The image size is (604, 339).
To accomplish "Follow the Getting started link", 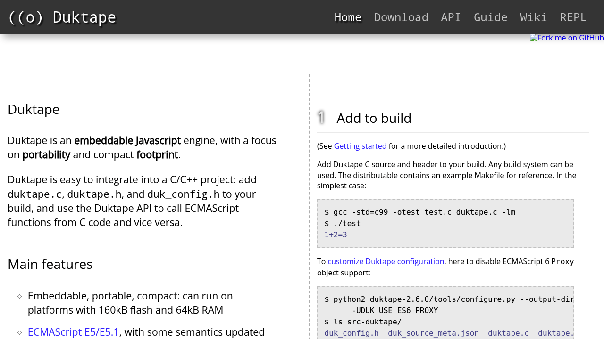I will pos(360,146).
